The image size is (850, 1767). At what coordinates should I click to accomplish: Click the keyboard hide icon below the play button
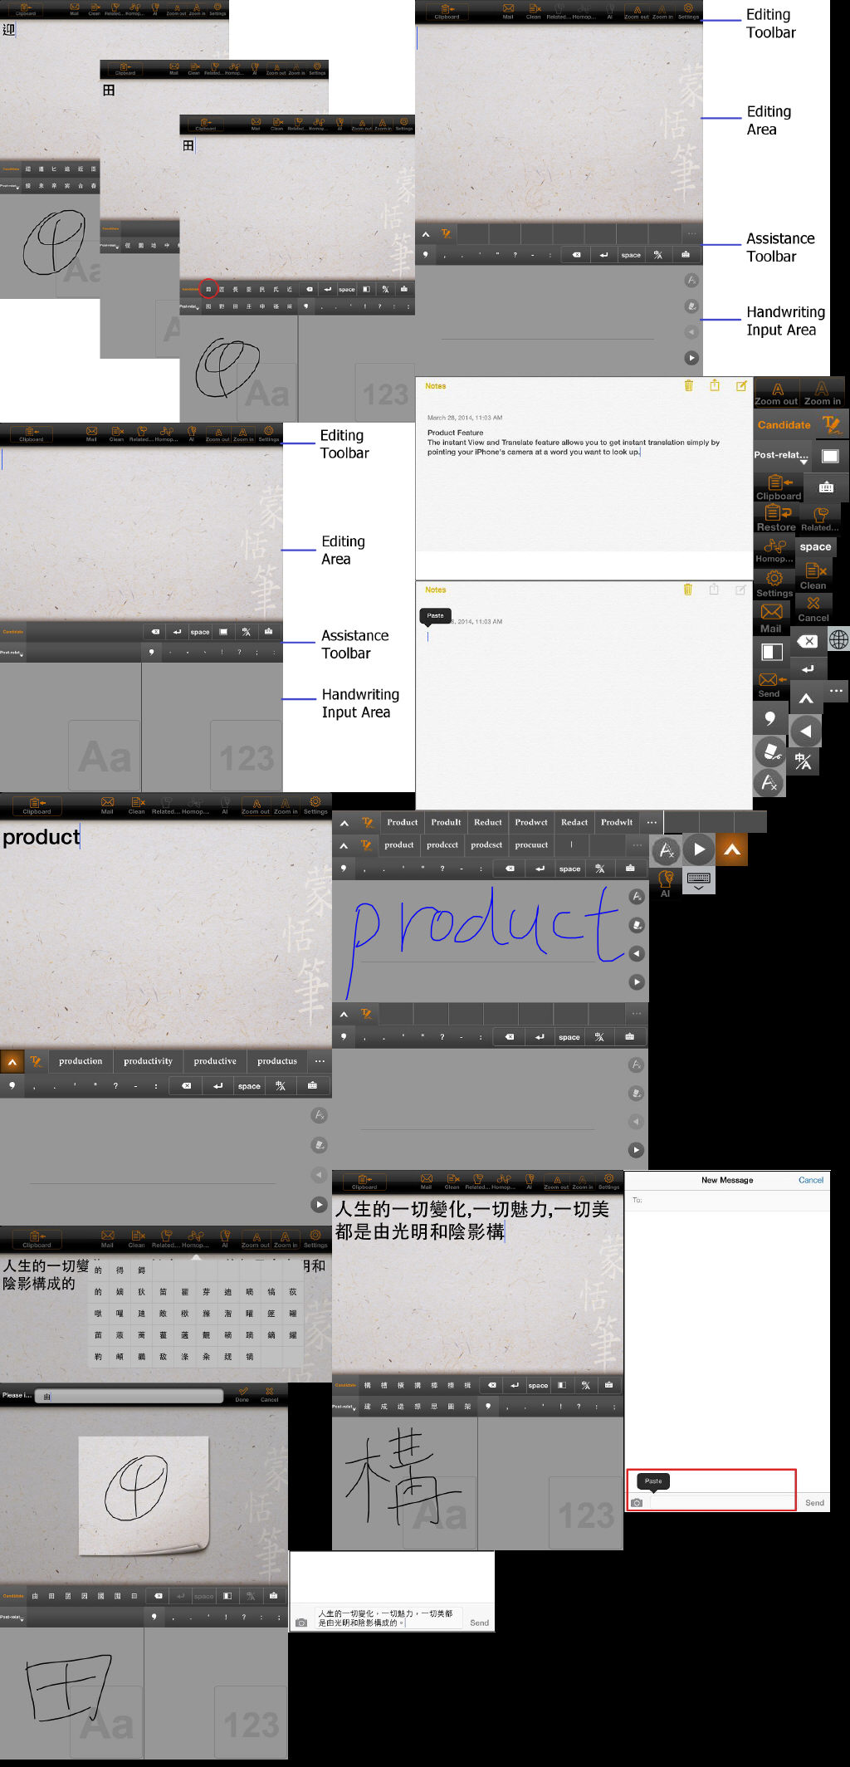pos(698,880)
